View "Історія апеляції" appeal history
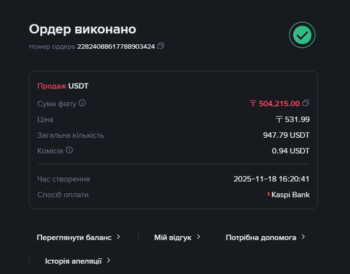Screen dimensions: 350x274 [73, 261]
